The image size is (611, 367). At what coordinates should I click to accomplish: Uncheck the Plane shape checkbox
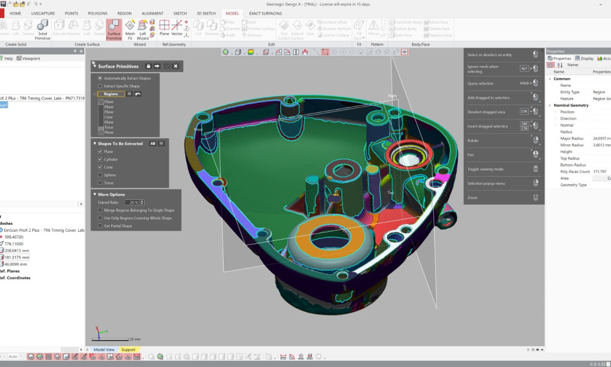100,151
